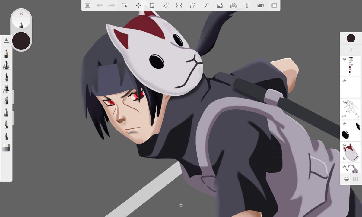Select the color palette layer thumbnail
Viewport: 362px width, 217px height.
[351, 66]
